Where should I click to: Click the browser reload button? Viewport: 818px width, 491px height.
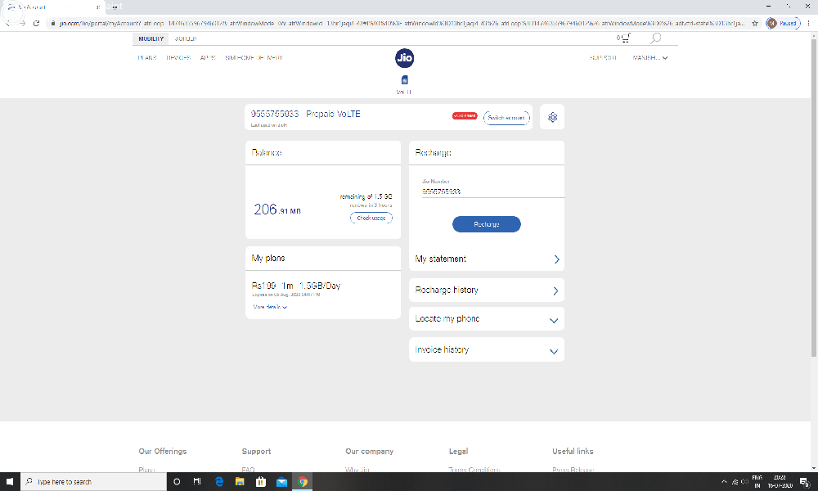[x=36, y=24]
